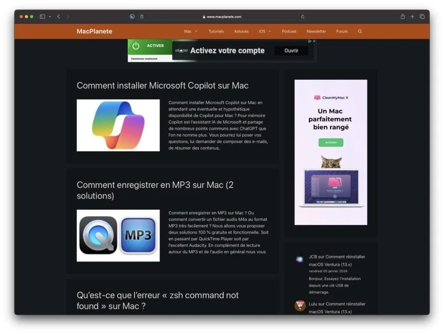Open the article Comment installer Microsoft Copilot
Screen dimensions: 444x334
tap(162, 85)
